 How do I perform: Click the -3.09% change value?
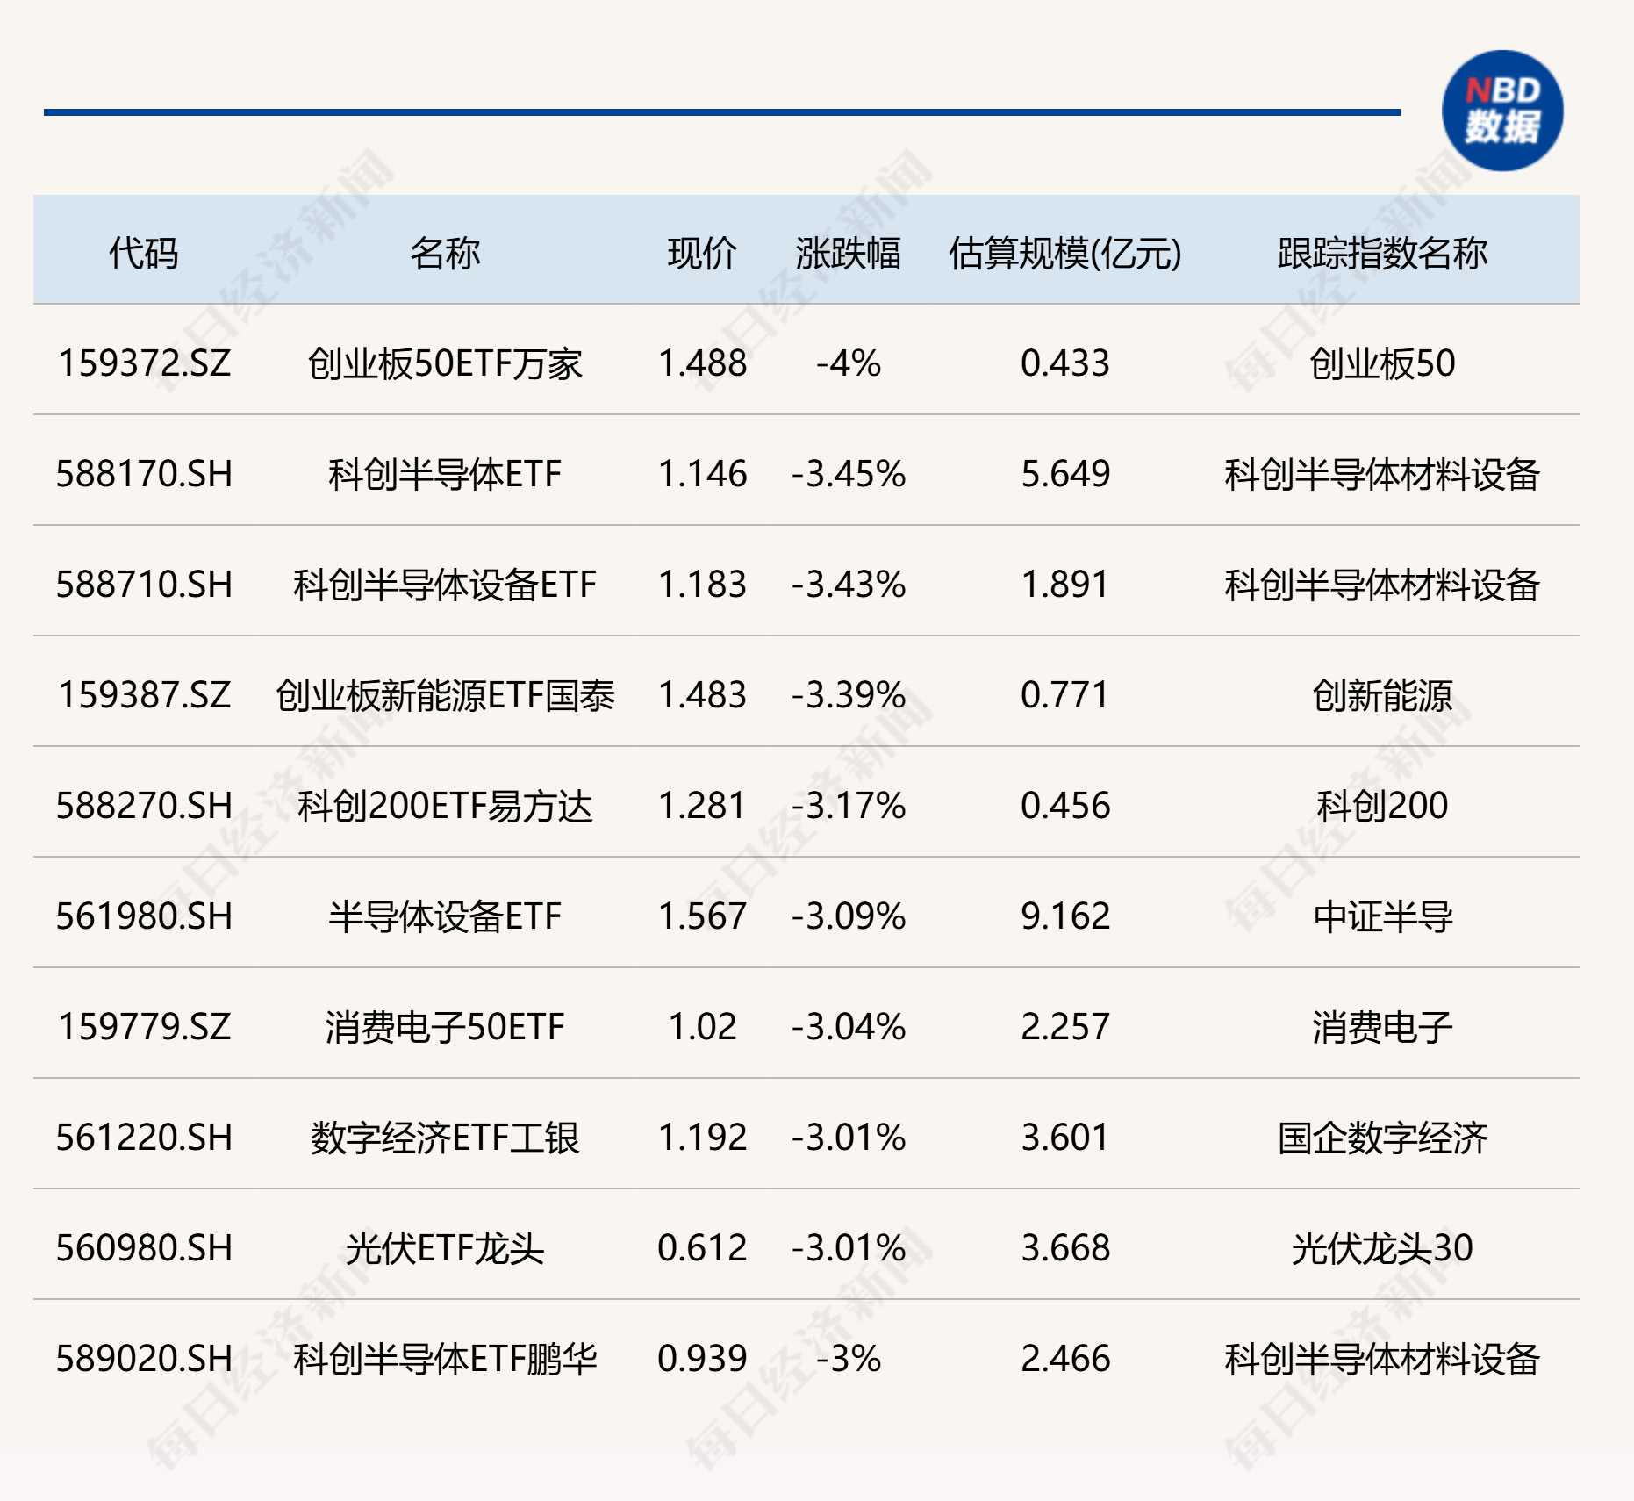[849, 916]
